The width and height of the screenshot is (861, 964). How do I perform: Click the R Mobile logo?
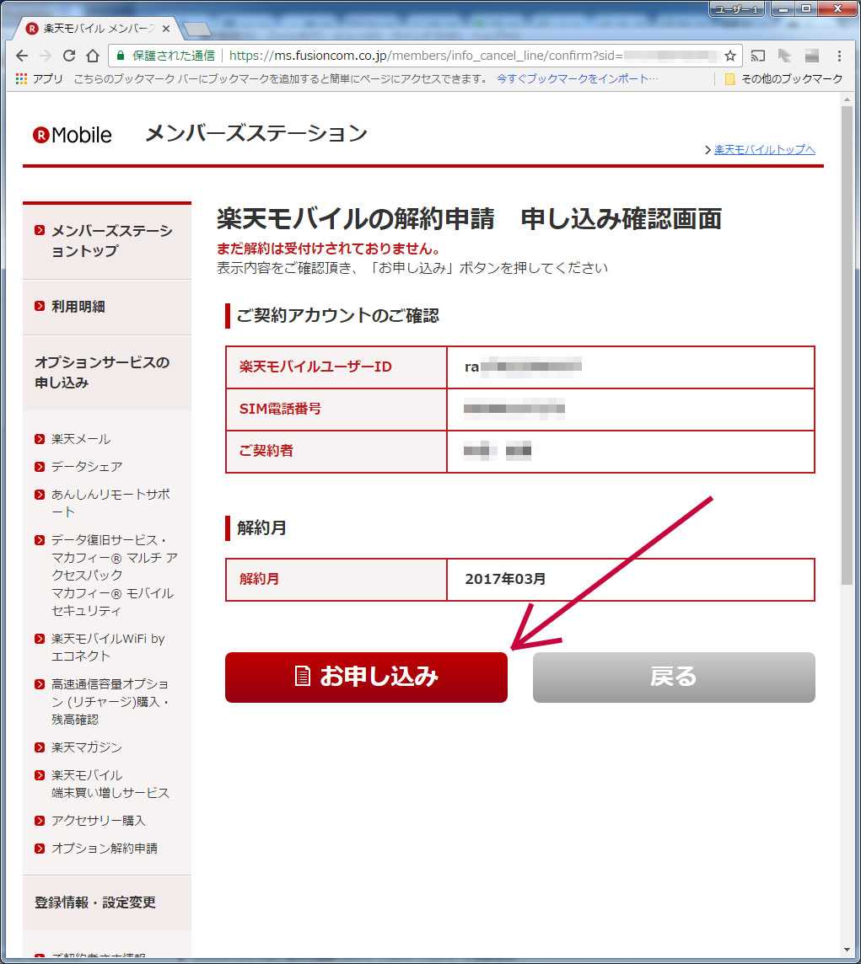73,135
